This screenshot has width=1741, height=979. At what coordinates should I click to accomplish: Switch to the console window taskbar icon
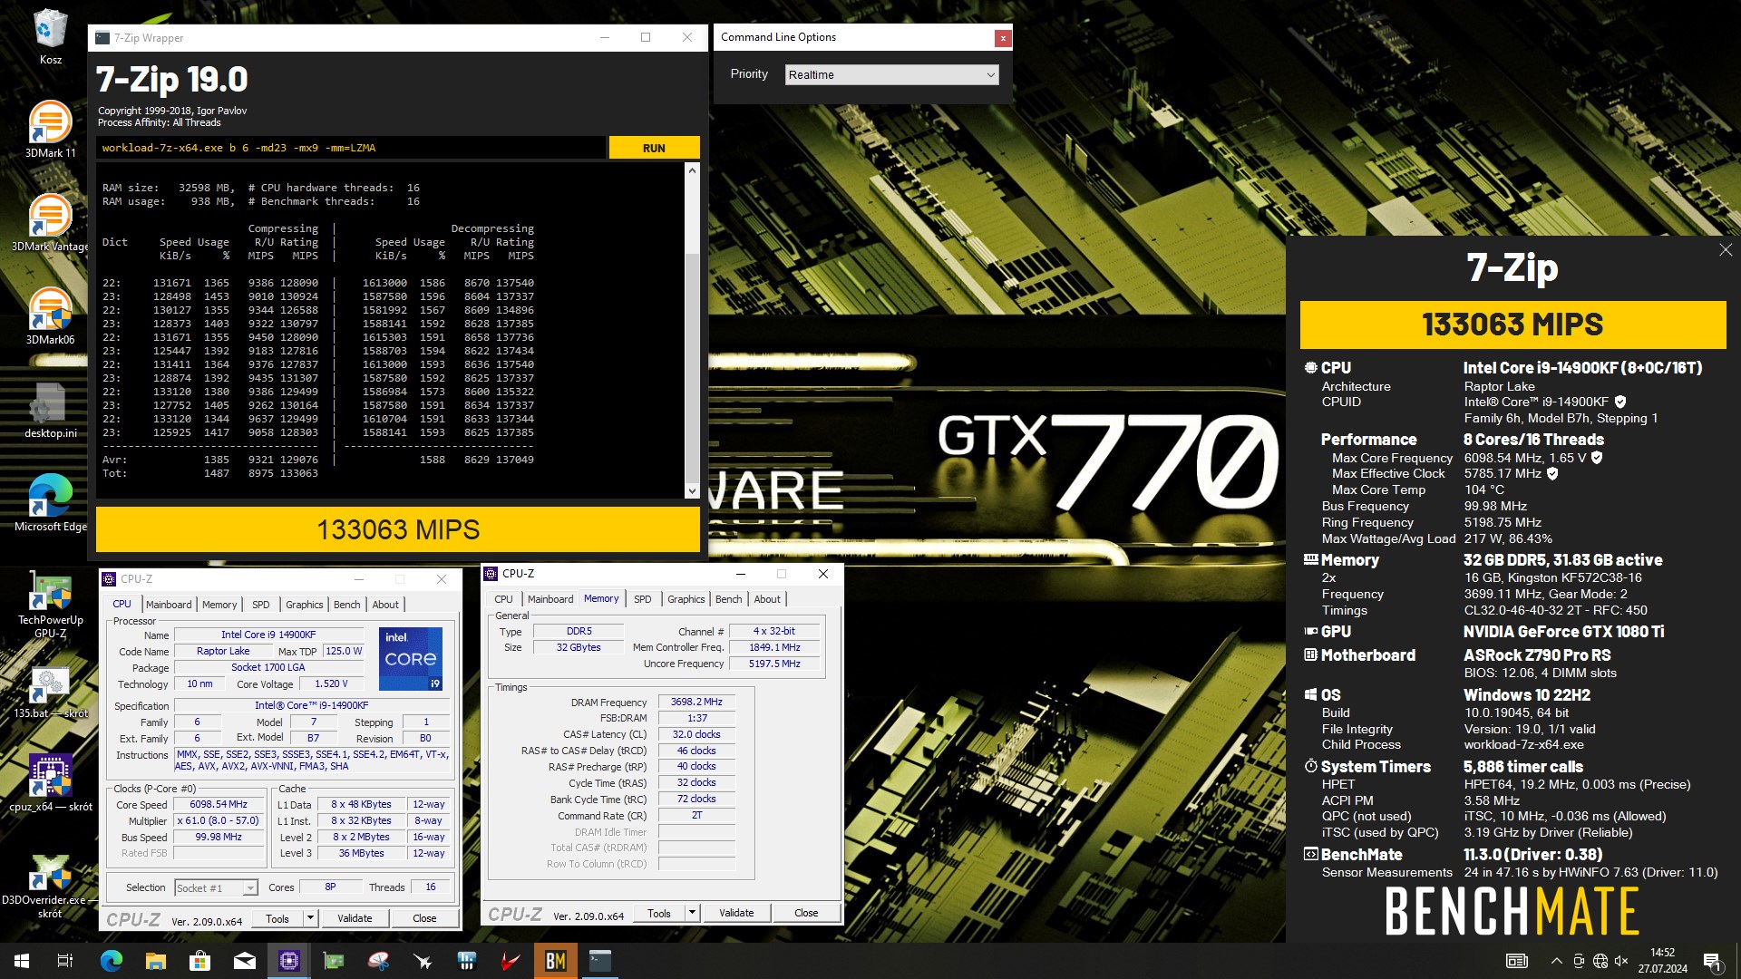pyautogui.click(x=599, y=961)
